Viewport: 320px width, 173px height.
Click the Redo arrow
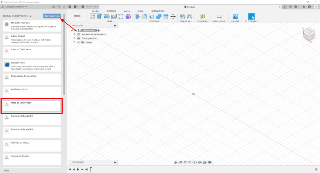pyautogui.click(x=94, y=7)
